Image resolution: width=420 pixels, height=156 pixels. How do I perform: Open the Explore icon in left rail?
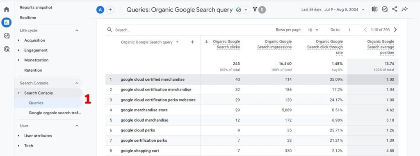point(7,36)
